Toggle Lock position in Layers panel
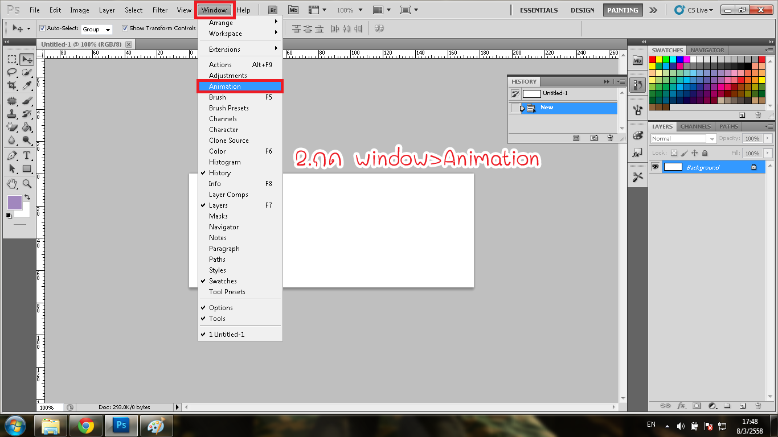 click(695, 153)
